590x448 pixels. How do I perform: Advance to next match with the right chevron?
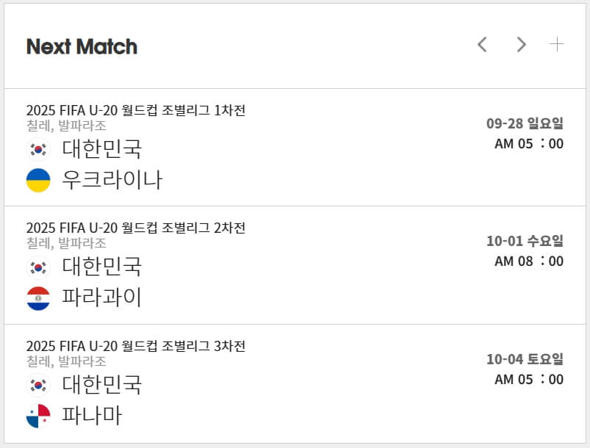(521, 45)
